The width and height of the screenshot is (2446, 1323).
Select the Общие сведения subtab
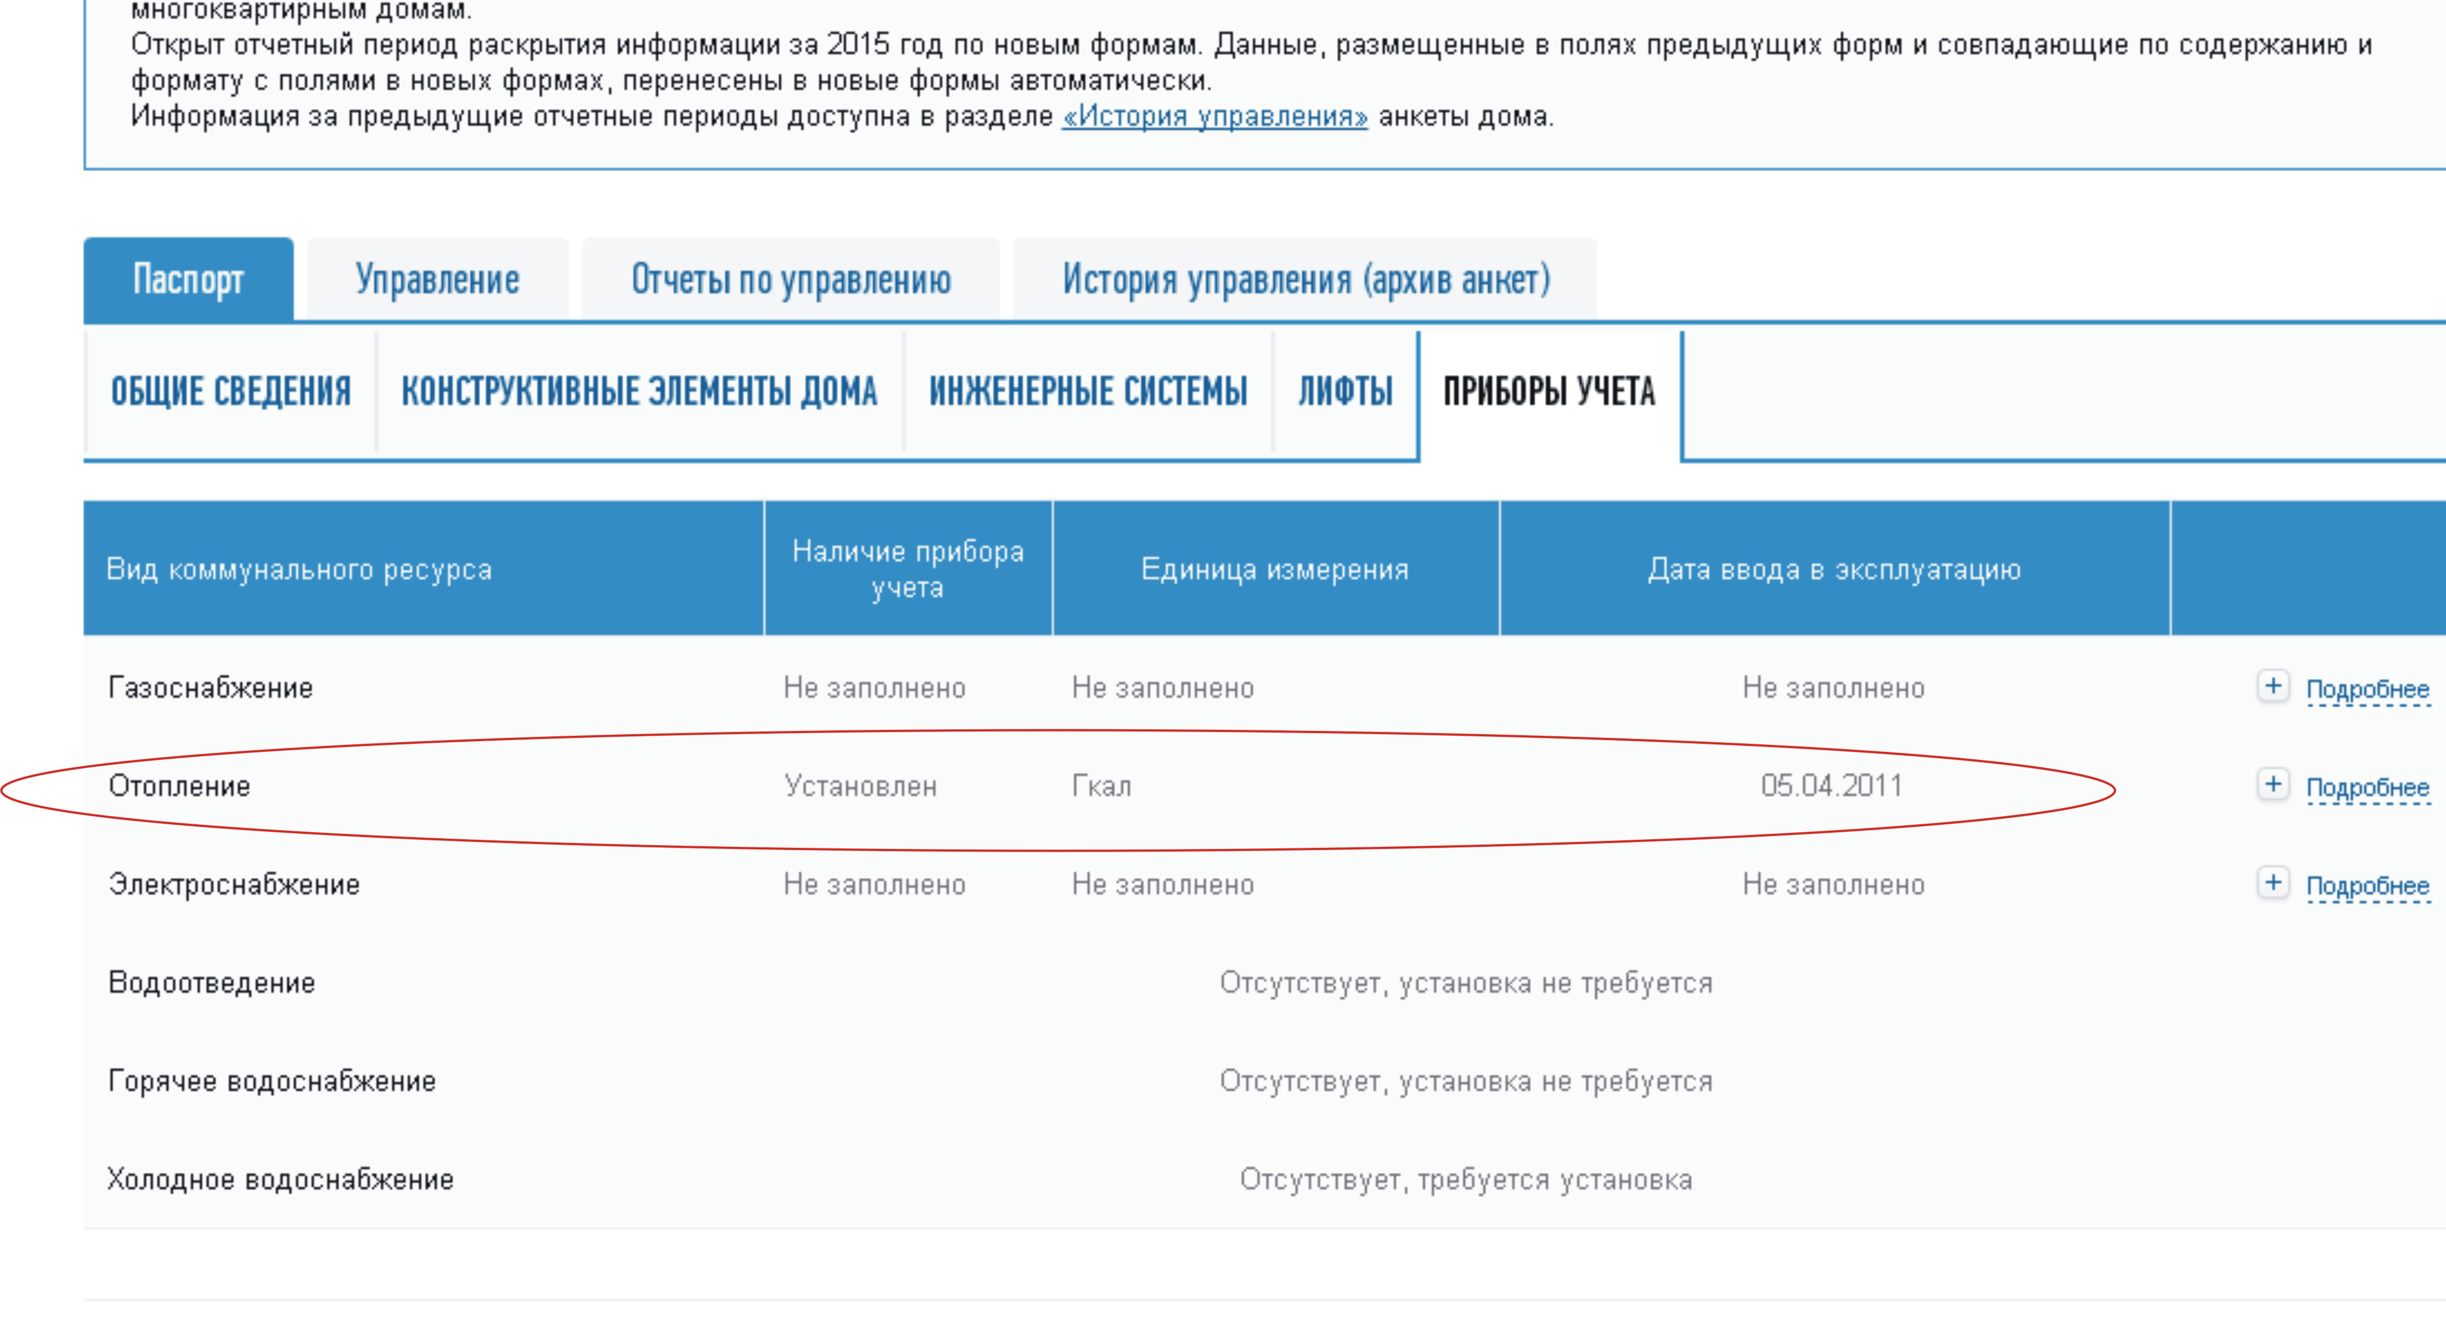tap(231, 392)
